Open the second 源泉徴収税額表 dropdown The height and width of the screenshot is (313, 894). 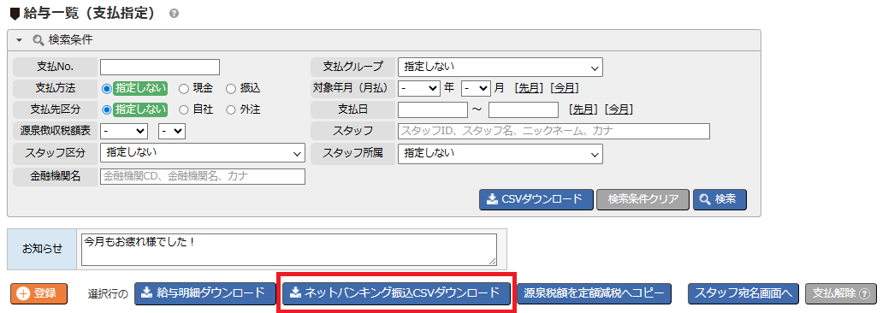click(x=172, y=131)
